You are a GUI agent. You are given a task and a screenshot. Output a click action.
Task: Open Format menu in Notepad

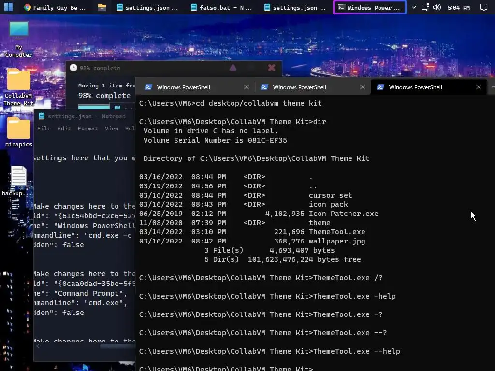(x=88, y=128)
